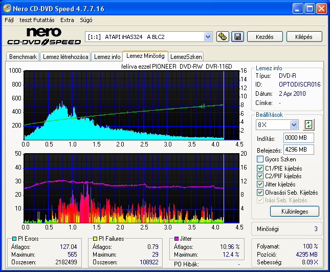Click the PI Failures lower chart area
The width and height of the screenshot is (330, 272).
click(x=131, y=189)
